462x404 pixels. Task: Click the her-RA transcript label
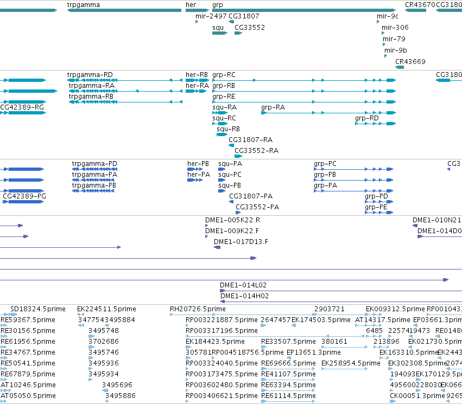click(197, 86)
